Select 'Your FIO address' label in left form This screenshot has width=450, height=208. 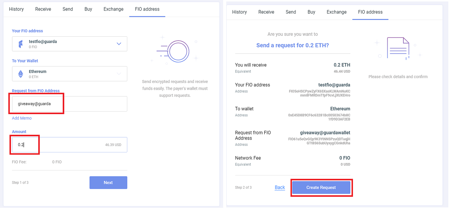(27, 31)
